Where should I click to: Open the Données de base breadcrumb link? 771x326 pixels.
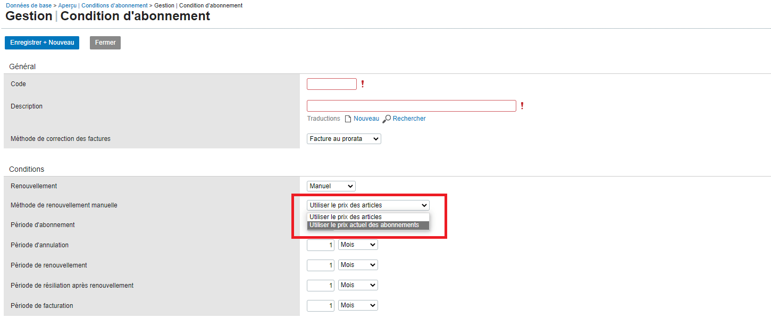pos(29,5)
